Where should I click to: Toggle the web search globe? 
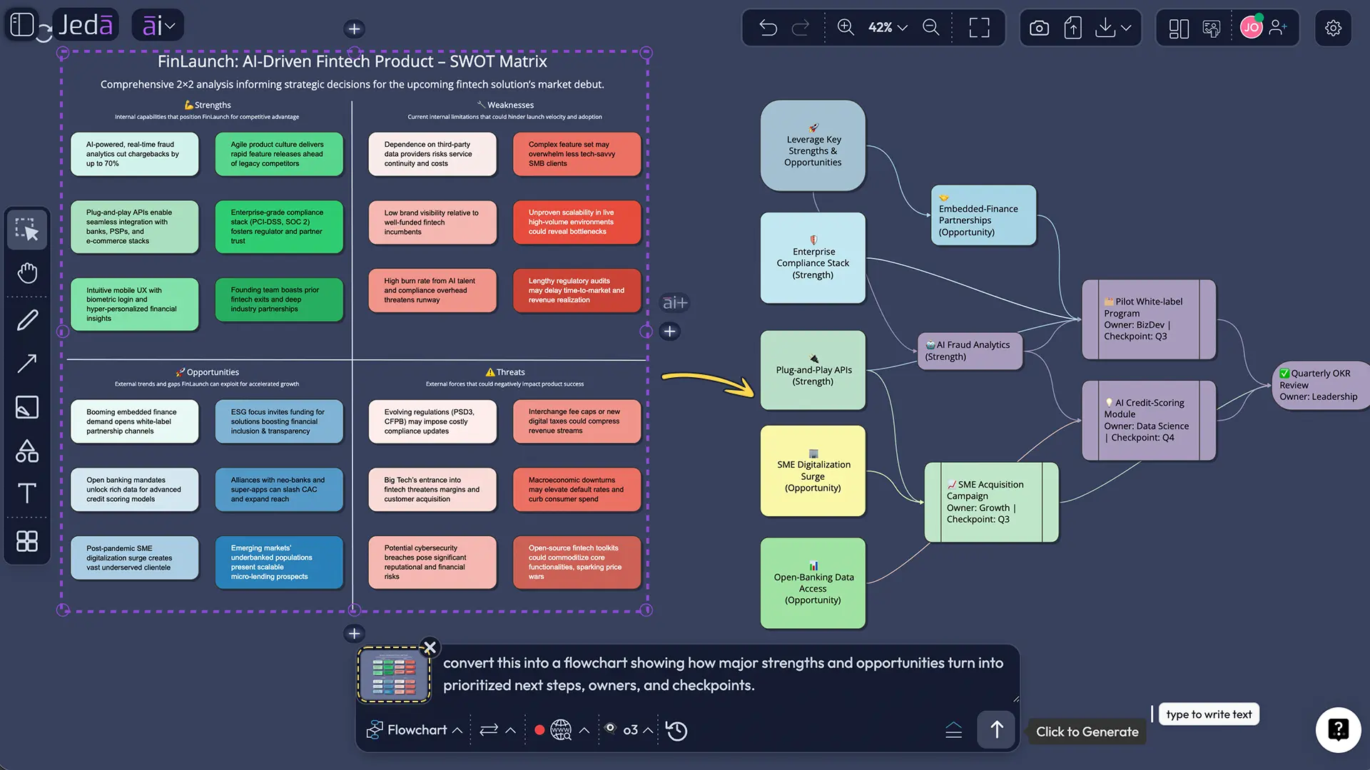562,730
